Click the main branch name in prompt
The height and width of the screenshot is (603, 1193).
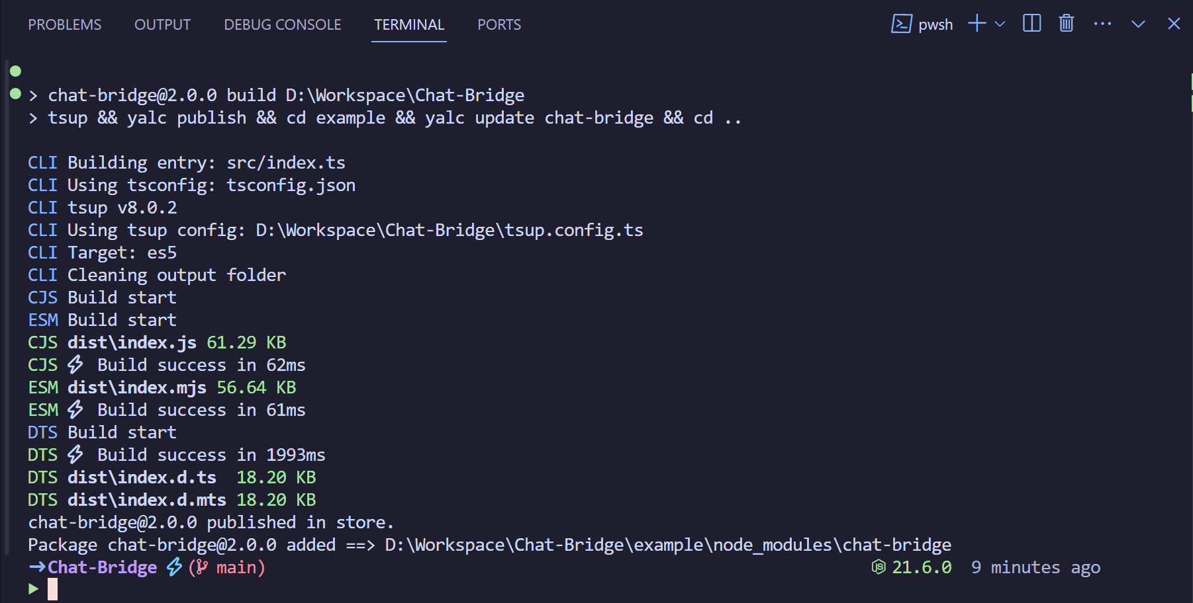[x=236, y=567]
